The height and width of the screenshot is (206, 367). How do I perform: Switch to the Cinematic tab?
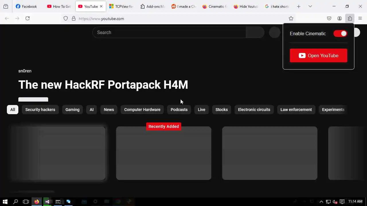(214, 6)
